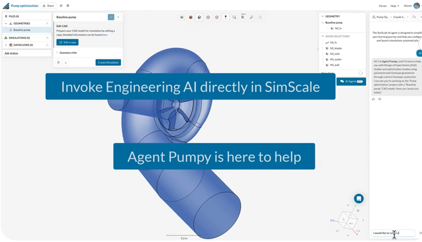This screenshot has width=422, height=242.
Task: Give thumbs down to agent response
Action: pyautogui.click(x=380, y=99)
